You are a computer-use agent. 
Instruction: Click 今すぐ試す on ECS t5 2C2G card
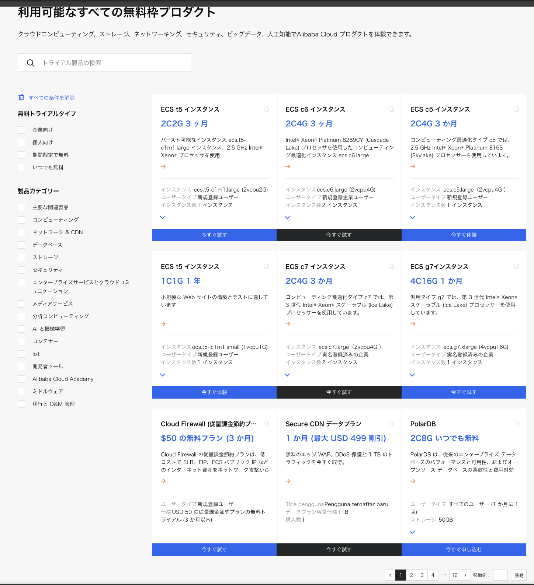214,235
